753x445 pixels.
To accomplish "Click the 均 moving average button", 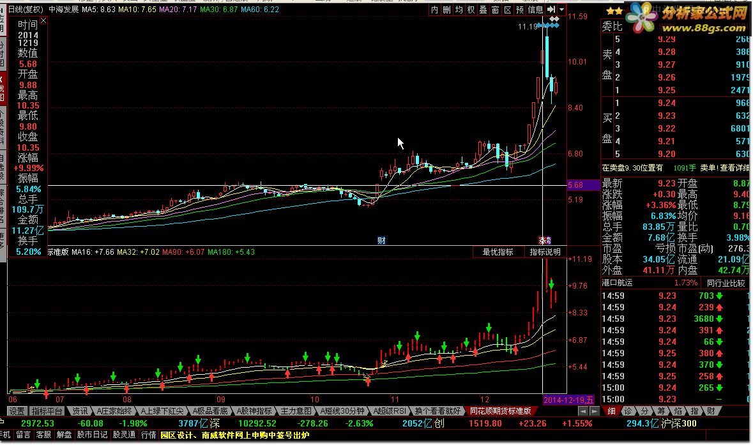I will pyautogui.click(x=459, y=10).
